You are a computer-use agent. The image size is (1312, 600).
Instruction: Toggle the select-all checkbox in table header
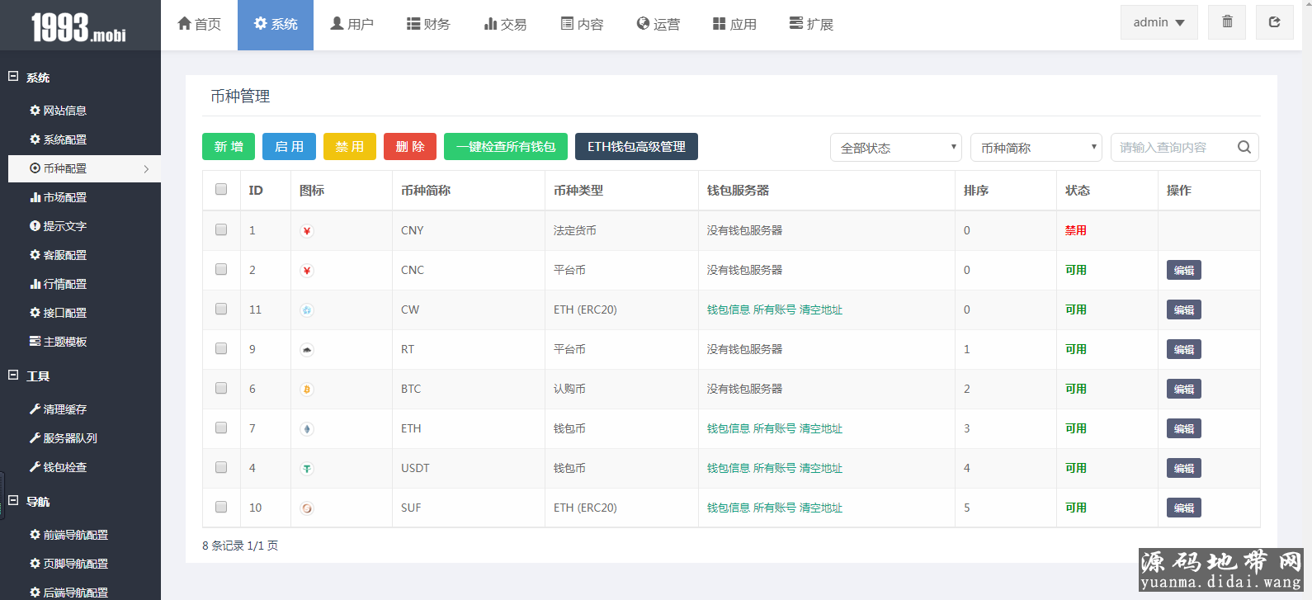coord(221,190)
